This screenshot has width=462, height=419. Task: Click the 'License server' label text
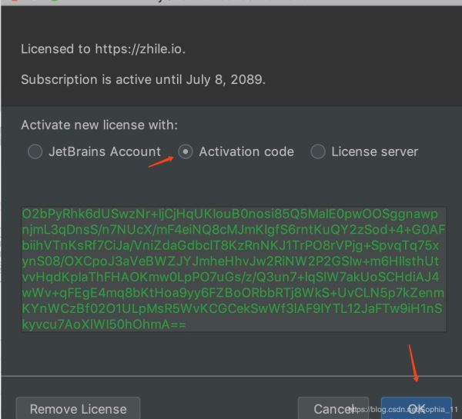click(374, 151)
